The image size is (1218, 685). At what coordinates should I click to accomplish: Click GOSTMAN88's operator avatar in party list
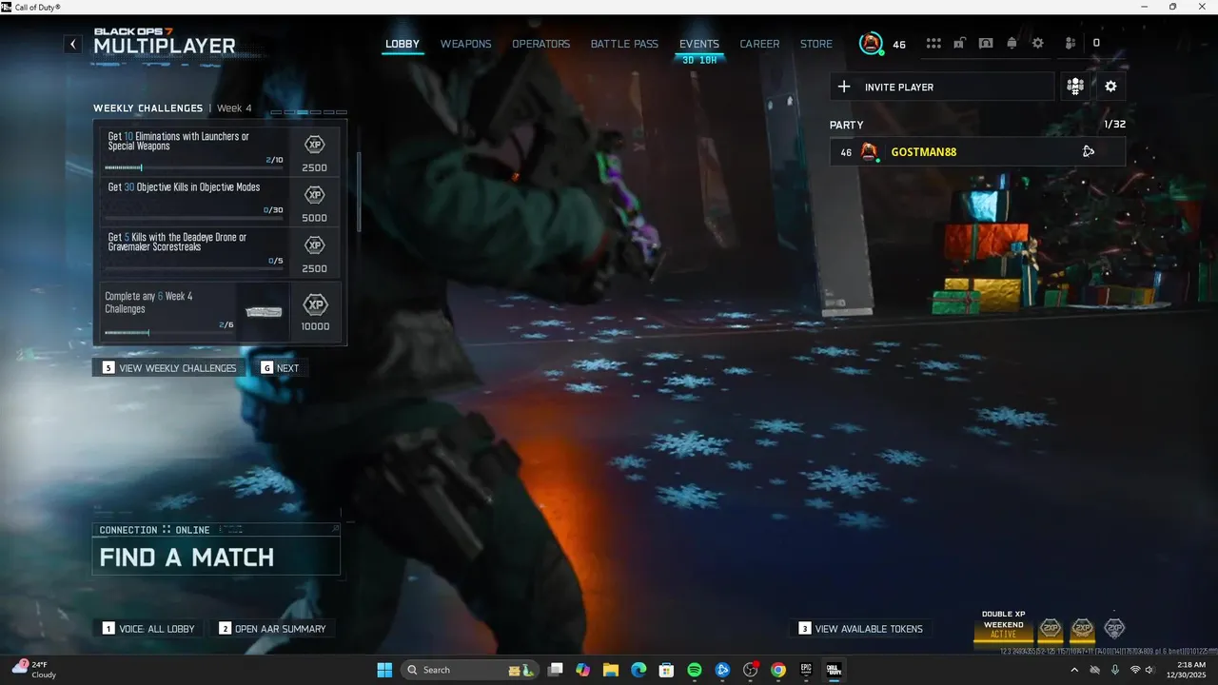[869, 152]
